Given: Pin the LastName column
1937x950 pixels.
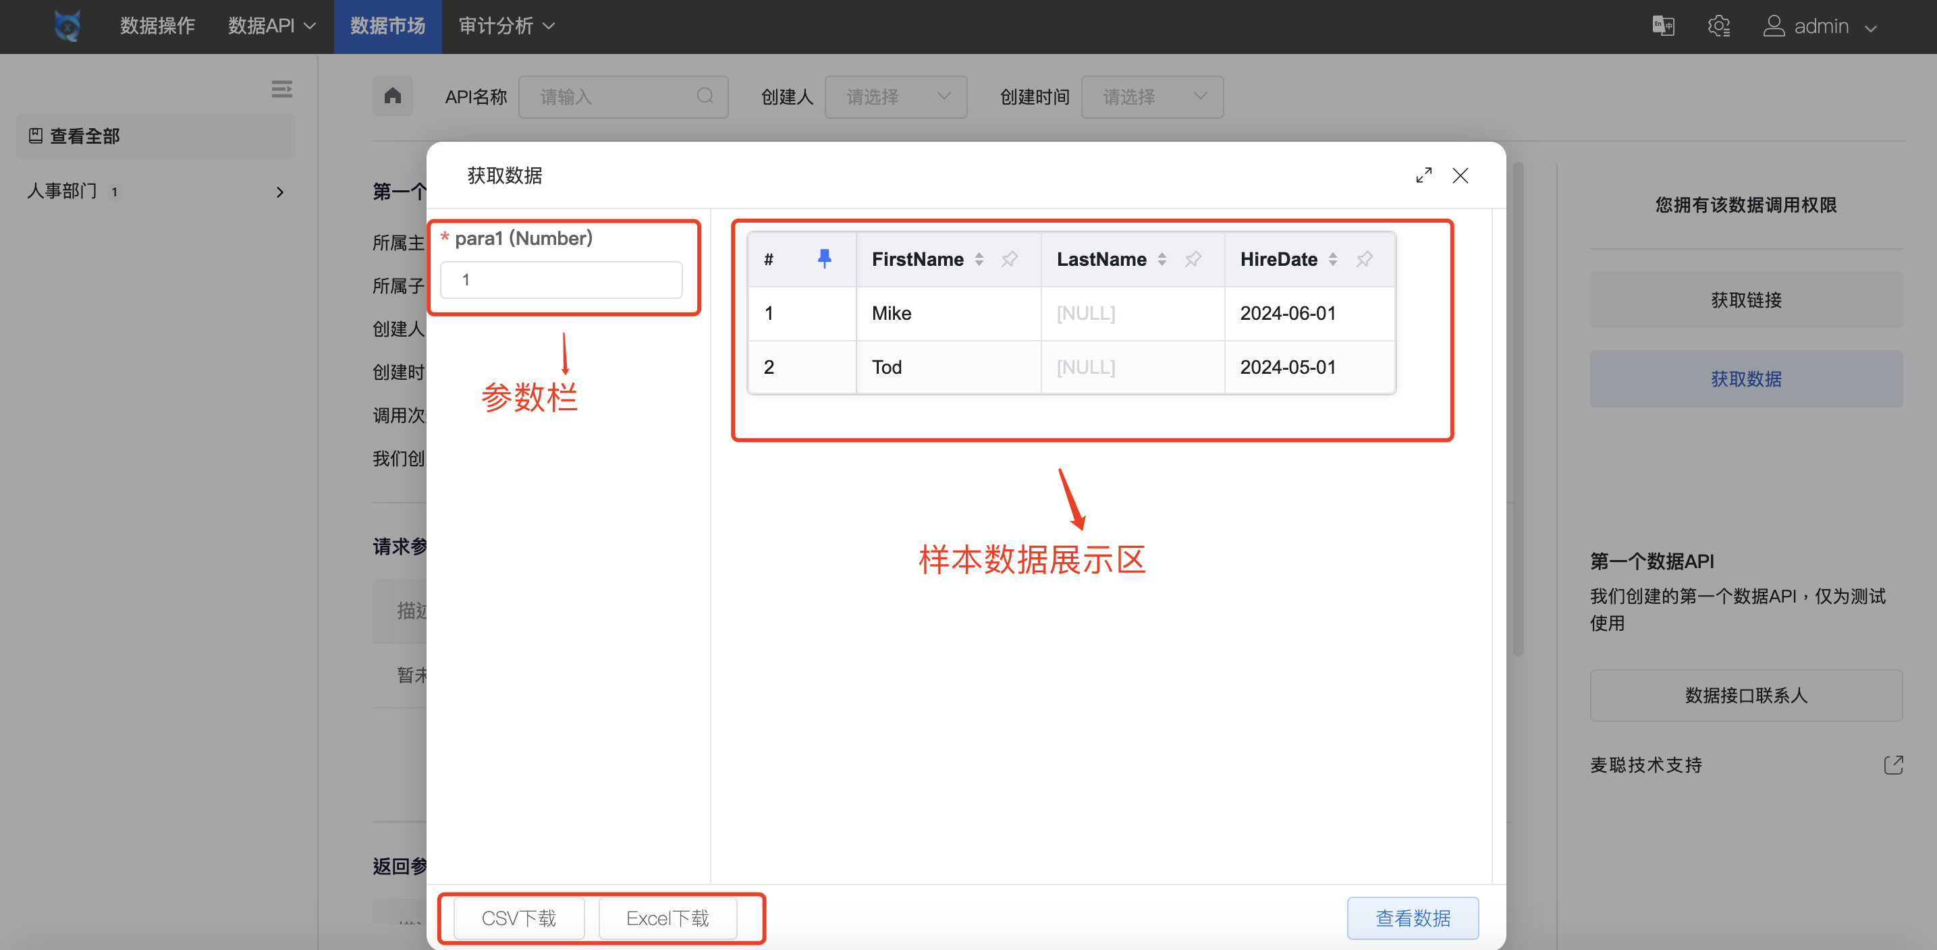Looking at the screenshot, I should (x=1193, y=259).
